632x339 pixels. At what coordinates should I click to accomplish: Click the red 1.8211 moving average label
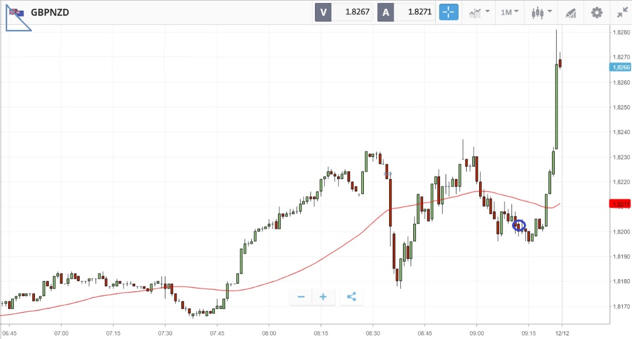(x=621, y=205)
